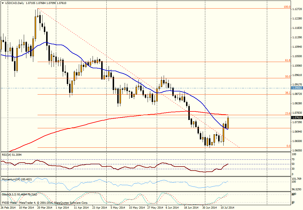This screenshot has height=210, width=303.
Task: Select the 0.0 Fibonacci level label
Action: click(x=288, y=146)
